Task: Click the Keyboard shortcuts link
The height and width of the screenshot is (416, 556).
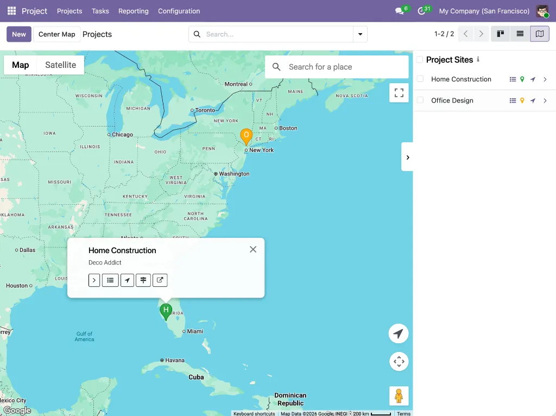Action: (x=254, y=413)
